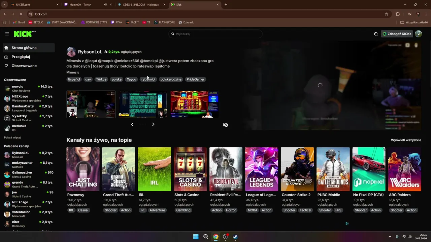The width and height of the screenshot is (431, 242).
Task: Open Rozmowy Just Chatting category card
Action: (x=83, y=169)
